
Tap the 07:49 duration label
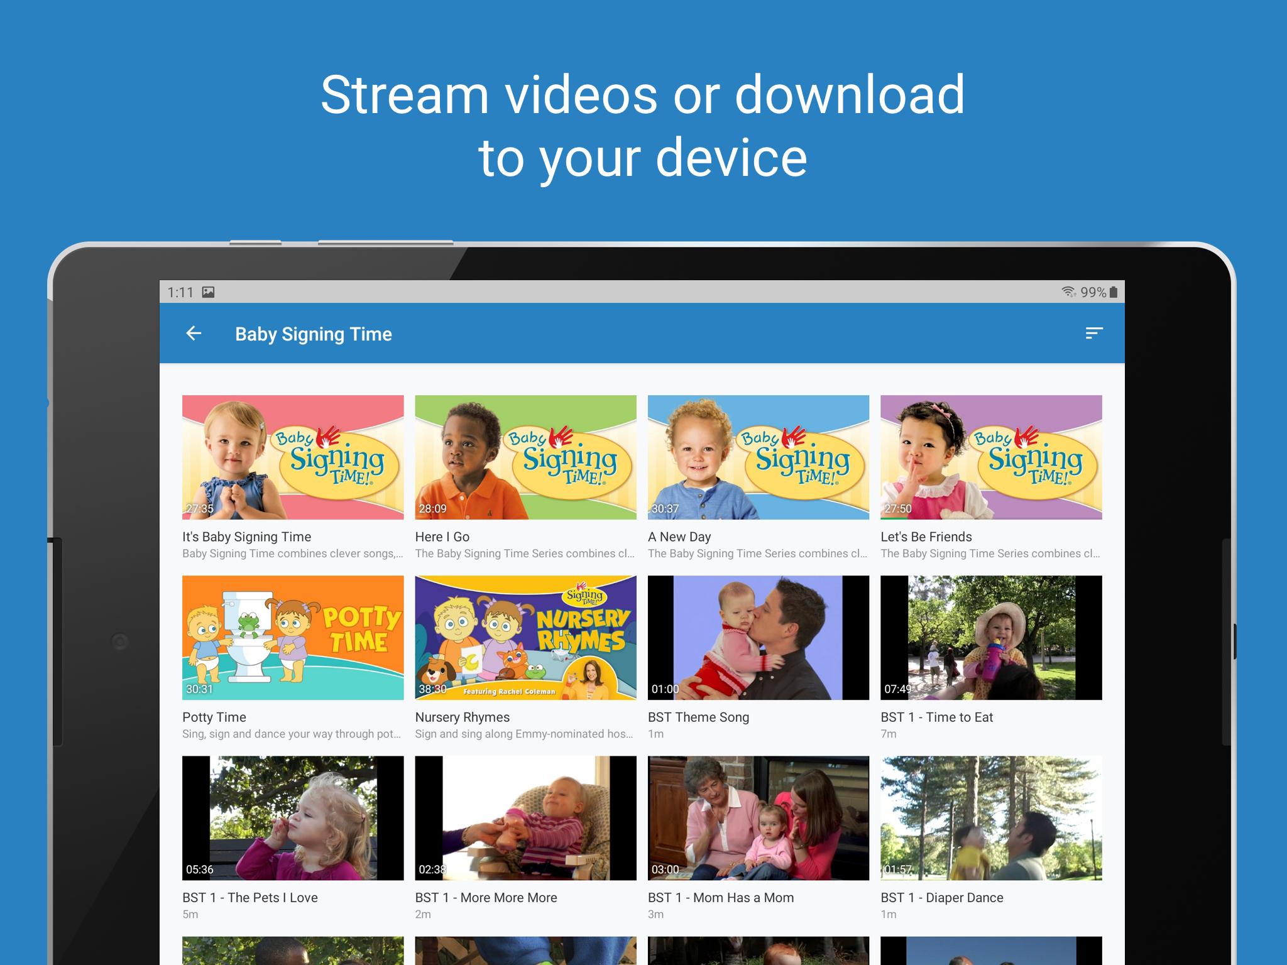tap(898, 689)
